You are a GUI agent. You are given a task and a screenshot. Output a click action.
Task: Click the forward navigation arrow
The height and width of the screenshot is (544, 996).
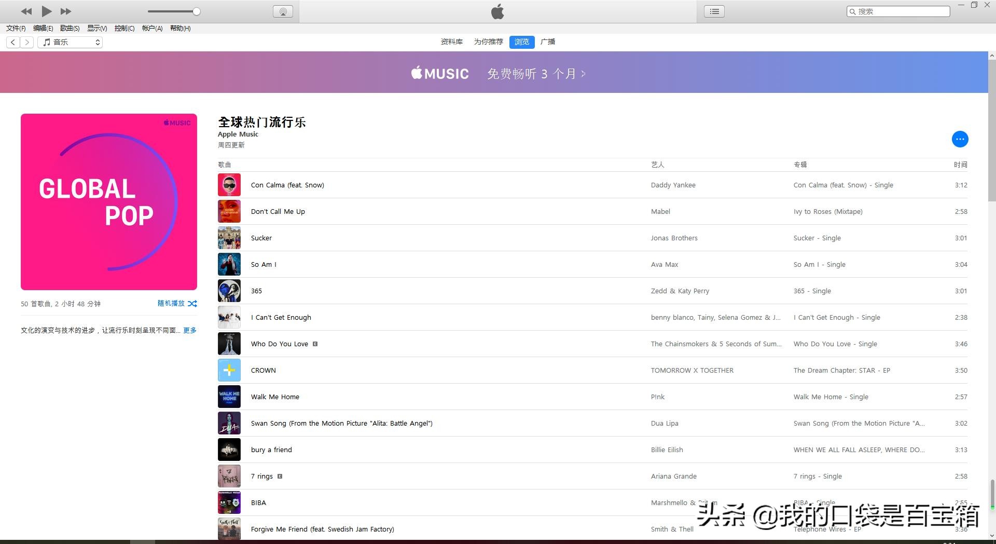click(x=26, y=42)
